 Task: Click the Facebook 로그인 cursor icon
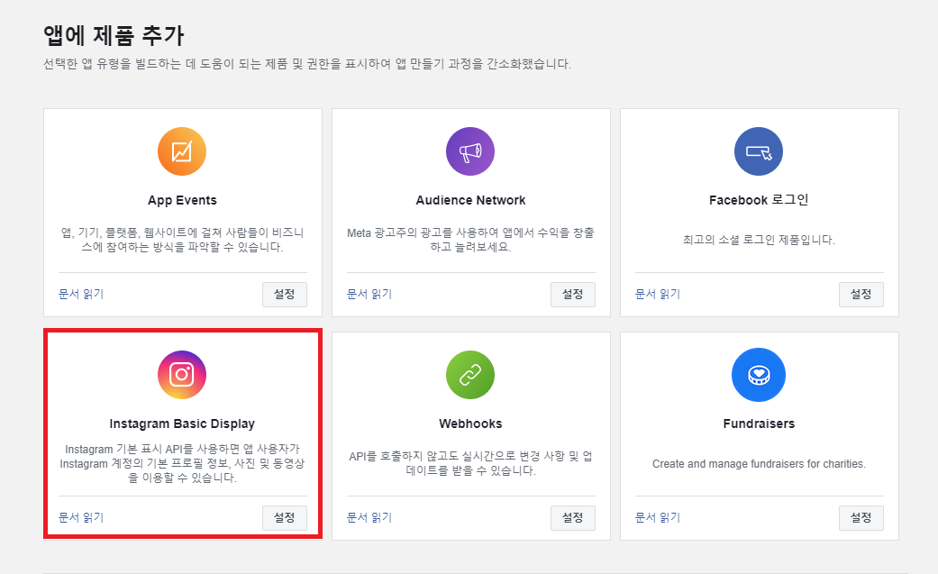[759, 151]
